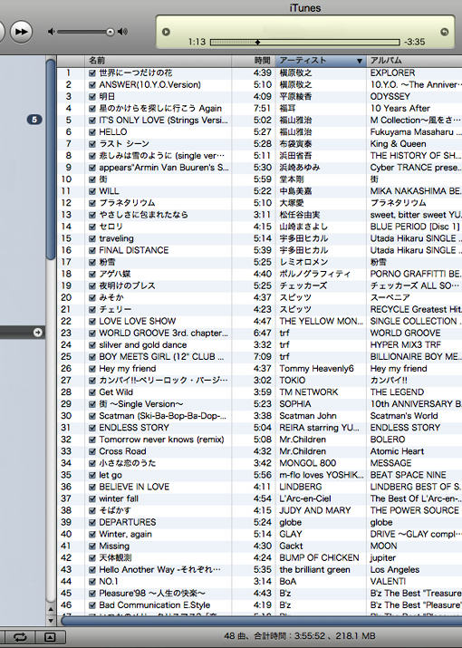Click the sidebar vertical scrollbar thumb
462x648 pixels.
[51, 160]
